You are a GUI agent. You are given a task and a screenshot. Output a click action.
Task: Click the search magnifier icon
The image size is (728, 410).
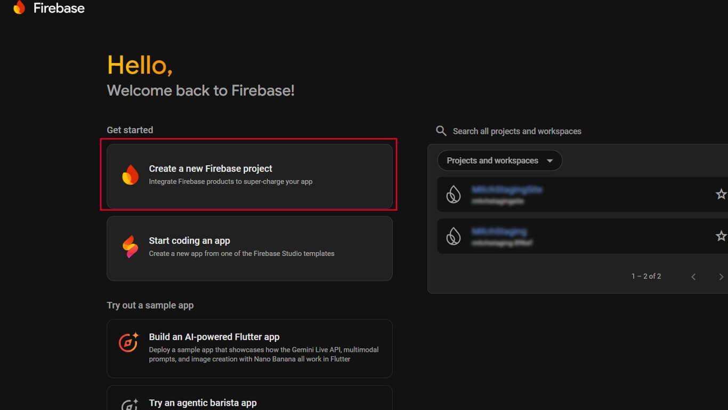point(441,131)
